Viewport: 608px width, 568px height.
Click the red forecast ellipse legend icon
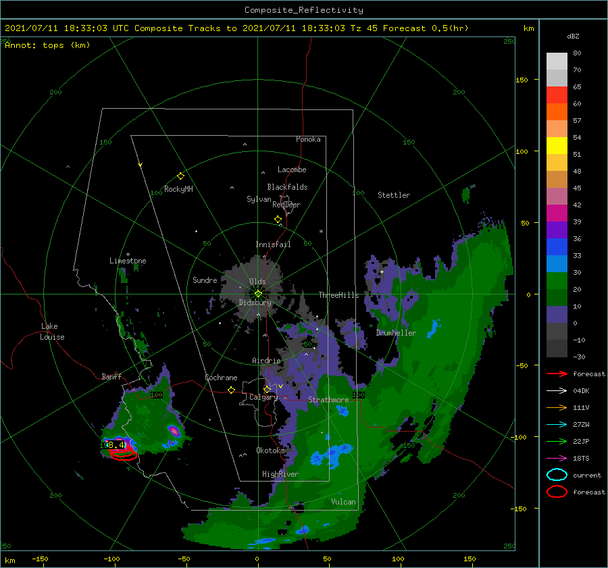coord(557,492)
